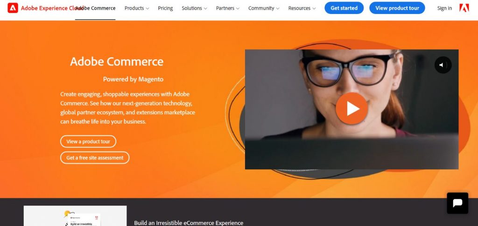This screenshot has width=478, height=226.
Task: Click Build an Irresistible eCommerce Experience heading
Action: point(189,223)
